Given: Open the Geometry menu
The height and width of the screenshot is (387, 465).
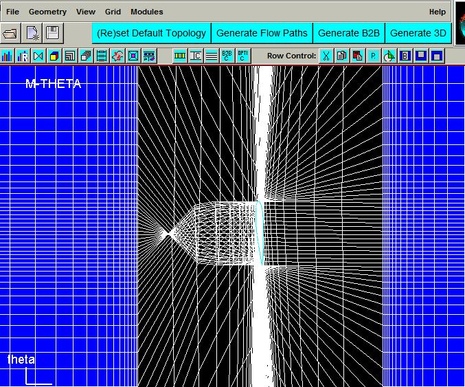Looking at the screenshot, I should [x=47, y=12].
